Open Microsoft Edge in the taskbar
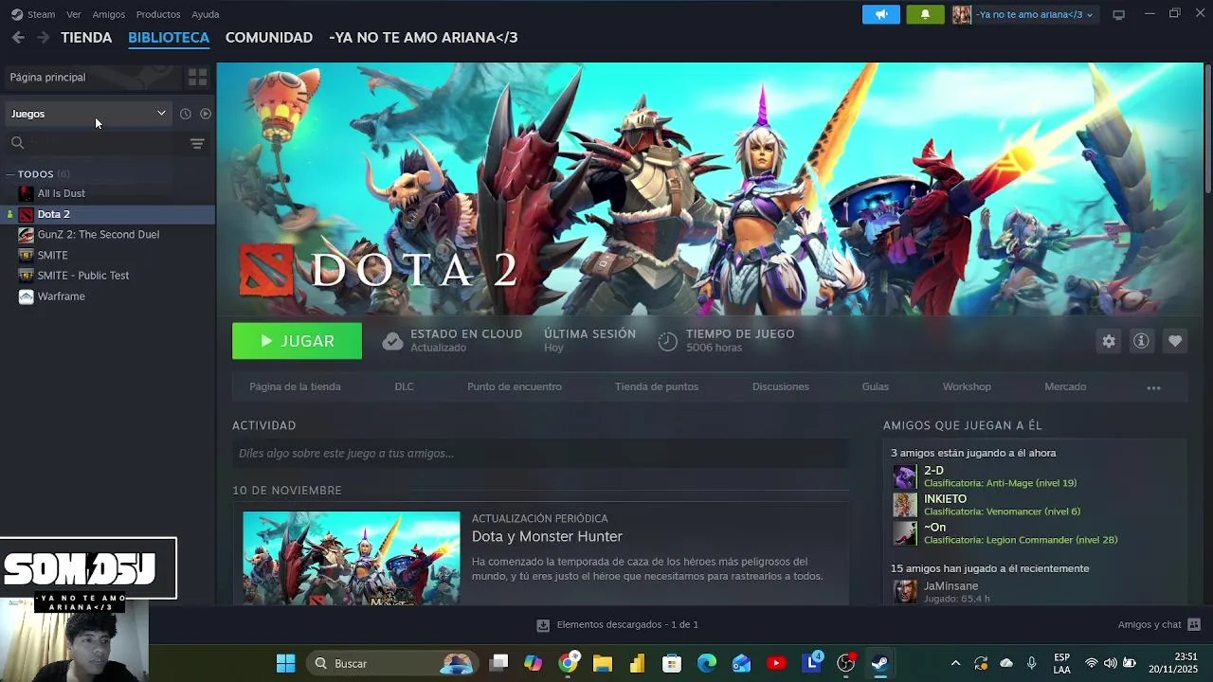1213x682 pixels. click(707, 663)
